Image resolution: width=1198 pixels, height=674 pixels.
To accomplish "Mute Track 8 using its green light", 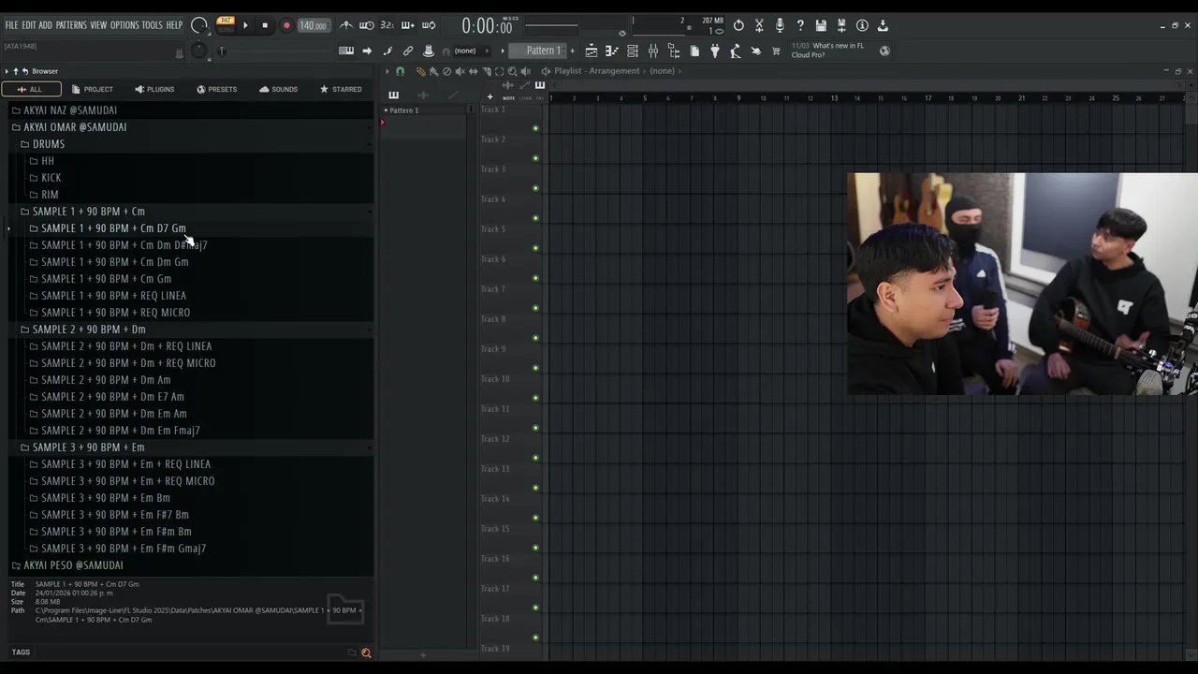I will coord(535,338).
